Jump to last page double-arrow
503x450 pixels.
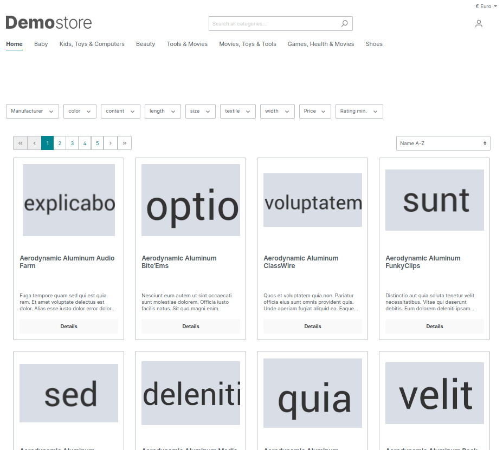[x=125, y=144]
